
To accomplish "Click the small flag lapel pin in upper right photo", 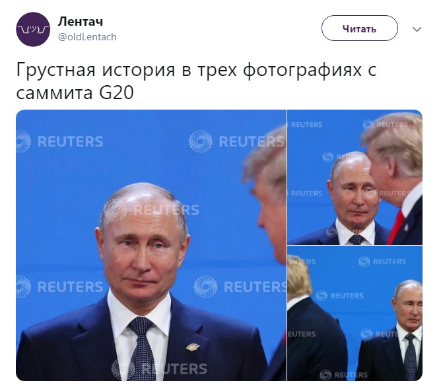I will (406, 227).
